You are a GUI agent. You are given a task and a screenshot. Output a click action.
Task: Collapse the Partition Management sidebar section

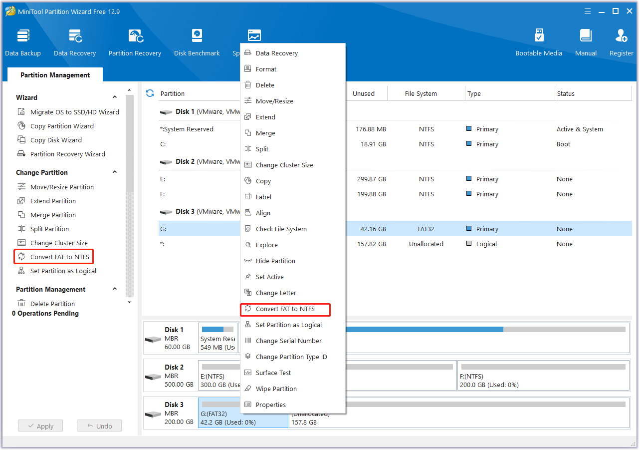click(115, 289)
